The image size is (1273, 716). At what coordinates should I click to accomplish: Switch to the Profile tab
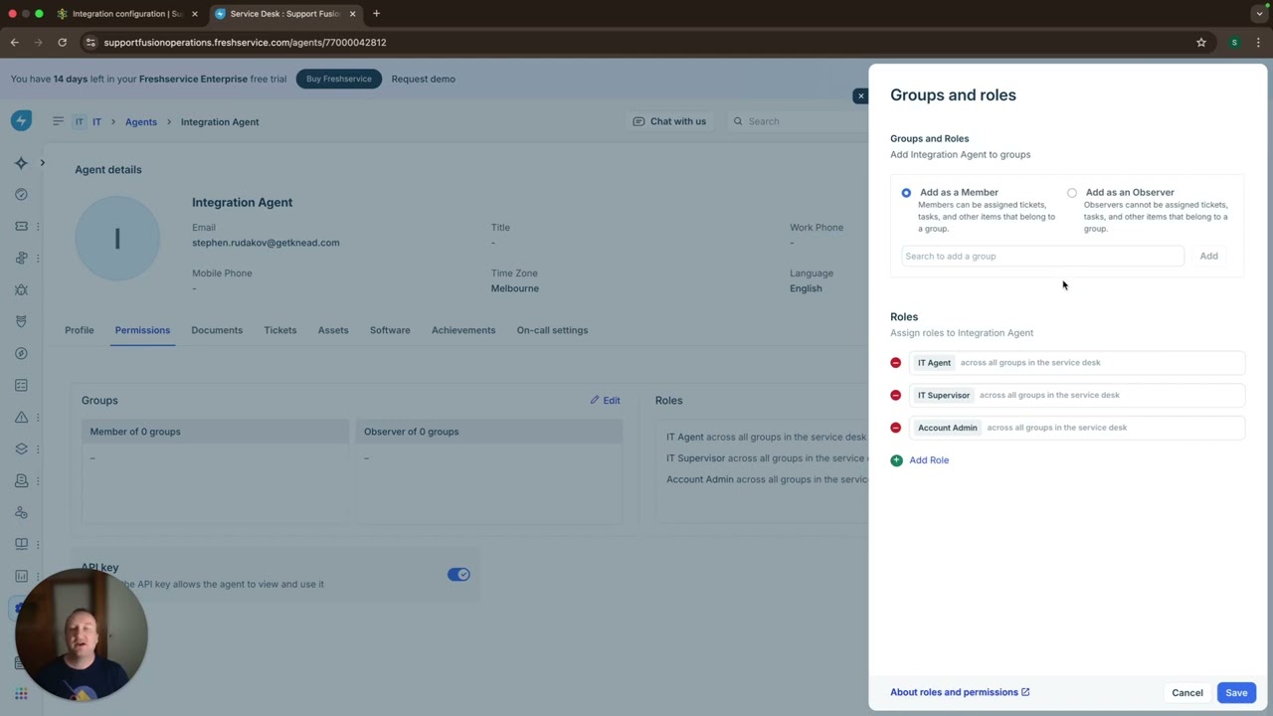pyautogui.click(x=80, y=330)
